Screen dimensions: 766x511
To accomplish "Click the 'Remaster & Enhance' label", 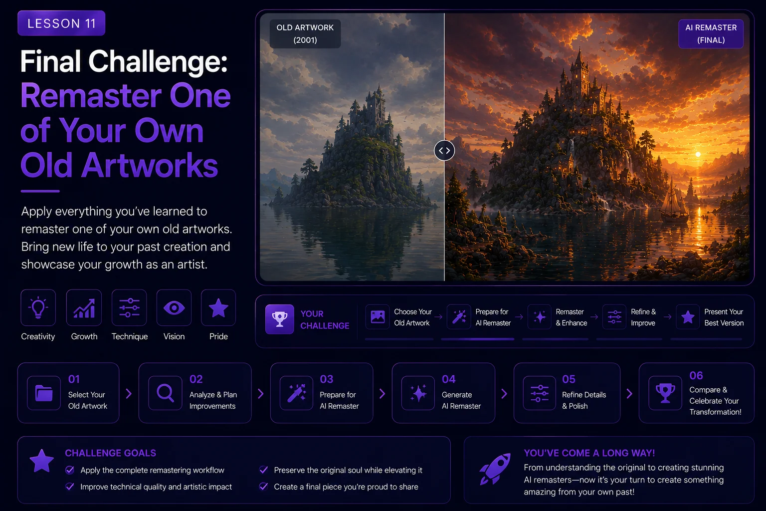I will click(572, 317).
